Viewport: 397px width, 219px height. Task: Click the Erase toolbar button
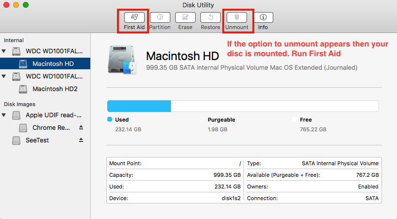tap(185, 17)
